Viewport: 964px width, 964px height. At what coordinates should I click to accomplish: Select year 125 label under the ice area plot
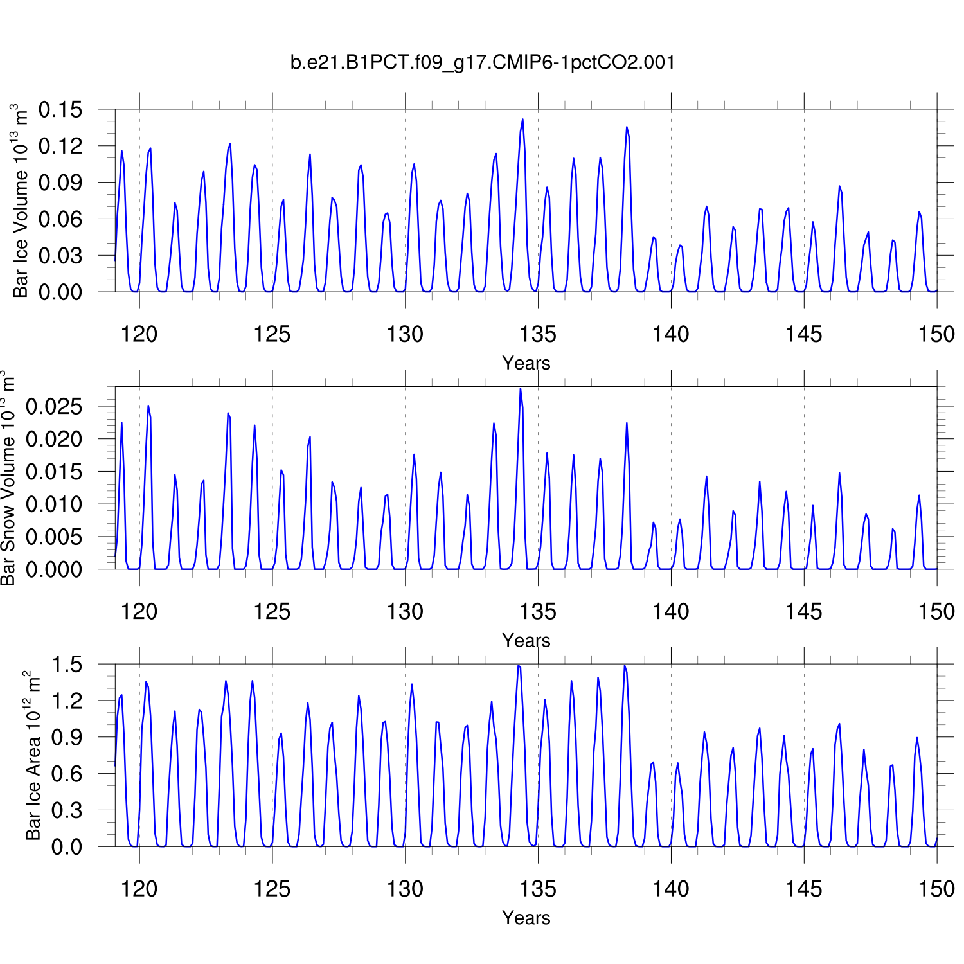272,889
